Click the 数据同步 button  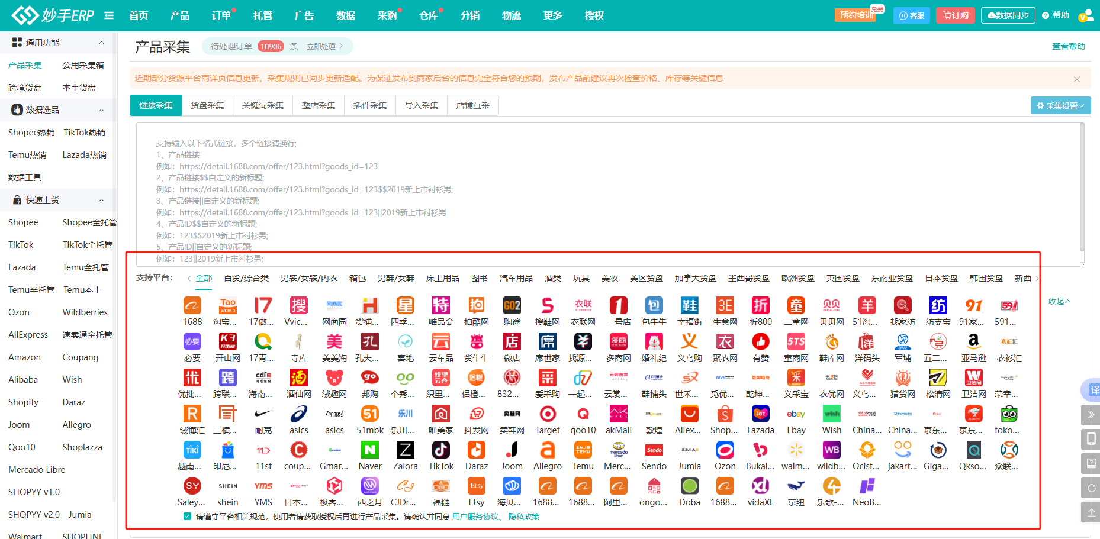[x=1008, y=15]
